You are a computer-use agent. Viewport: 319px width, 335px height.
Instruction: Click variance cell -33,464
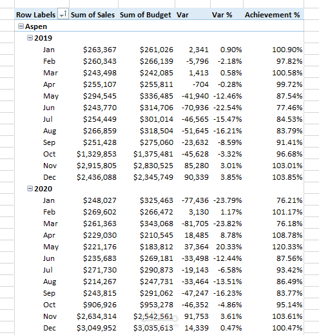[x=195, y=282]
